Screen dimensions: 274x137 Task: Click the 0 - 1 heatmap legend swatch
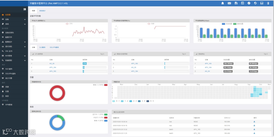(114, 101)
